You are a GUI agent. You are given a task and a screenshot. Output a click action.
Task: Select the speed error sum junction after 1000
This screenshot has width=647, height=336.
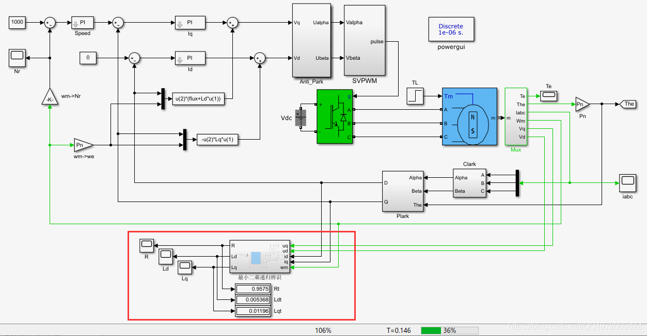click(50, 22)
